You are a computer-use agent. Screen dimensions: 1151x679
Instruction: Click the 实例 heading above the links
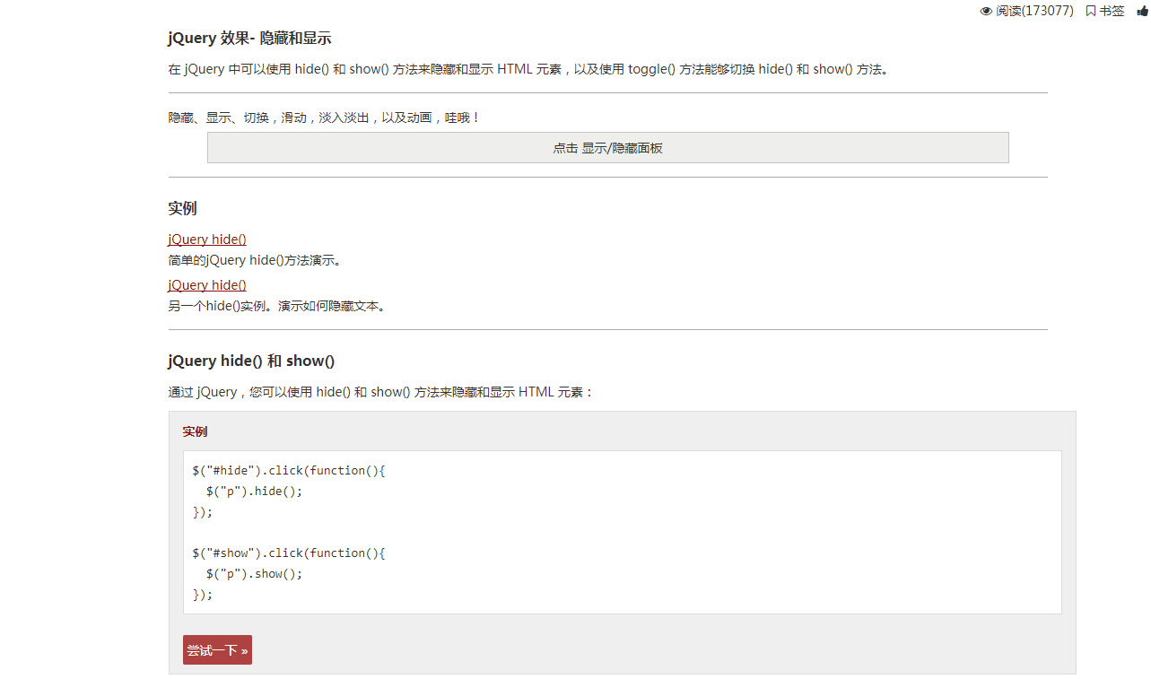tap(182, 208)
